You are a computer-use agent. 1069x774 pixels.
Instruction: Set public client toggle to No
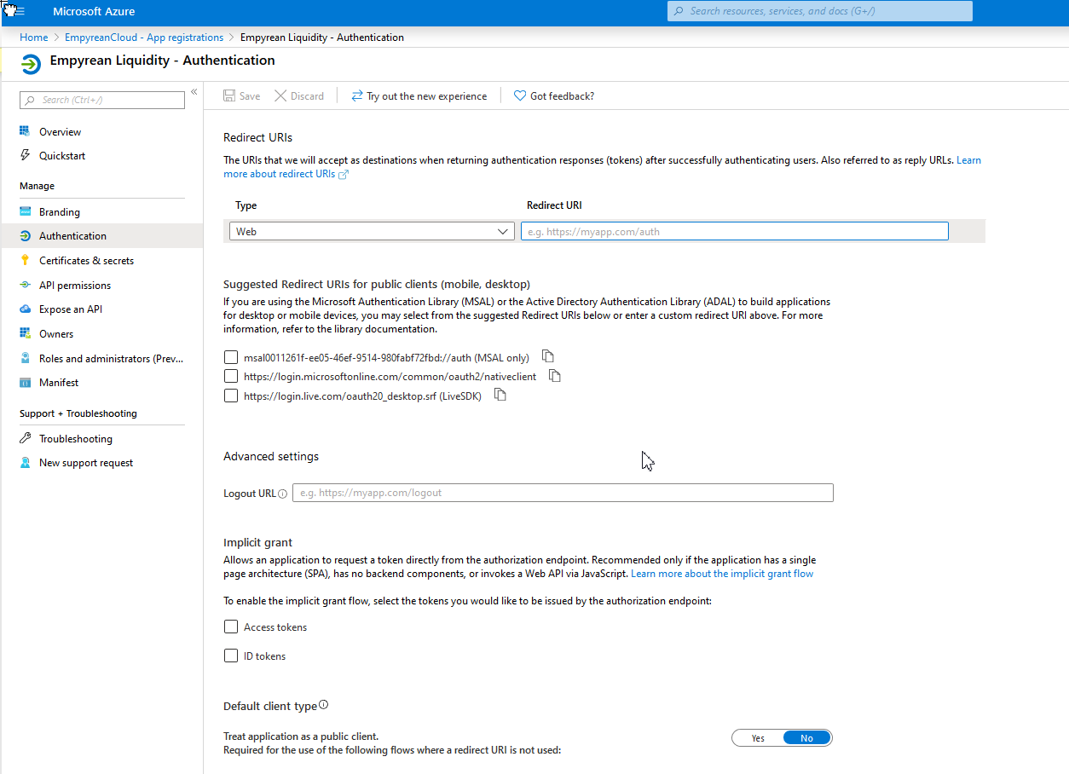click(806, 738)
